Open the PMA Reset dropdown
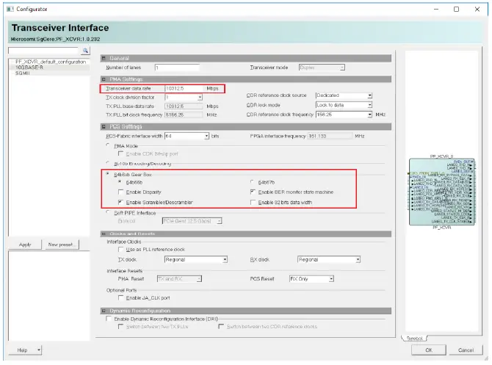This screenshot has width=492, height=365. tap(198, 279)
